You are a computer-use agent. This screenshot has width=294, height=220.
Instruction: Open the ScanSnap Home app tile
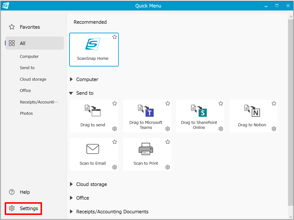point(93,50)
